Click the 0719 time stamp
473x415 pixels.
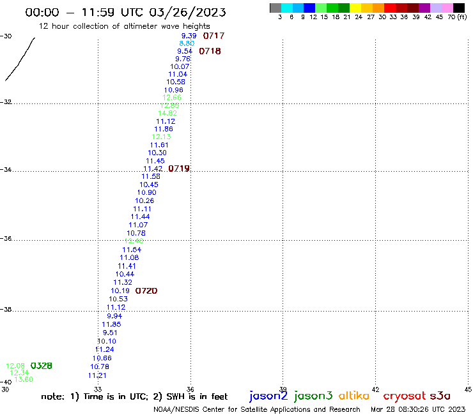[179, 169]
